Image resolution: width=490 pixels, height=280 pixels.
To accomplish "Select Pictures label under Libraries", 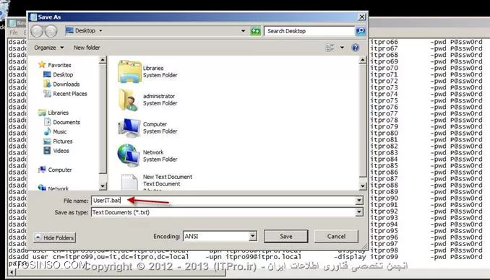I will pos(62,141).
